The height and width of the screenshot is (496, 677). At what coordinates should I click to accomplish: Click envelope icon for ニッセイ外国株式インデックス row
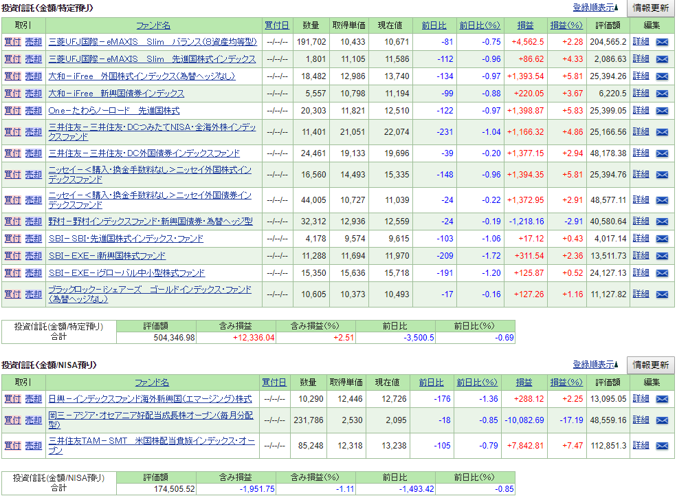662,175
